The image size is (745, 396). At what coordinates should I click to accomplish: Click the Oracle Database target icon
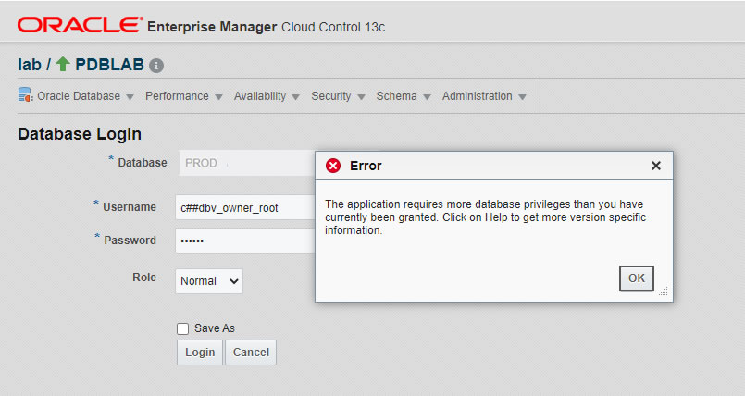click(25, 94)
